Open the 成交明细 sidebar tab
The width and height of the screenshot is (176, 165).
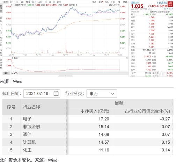pos(1,42)
